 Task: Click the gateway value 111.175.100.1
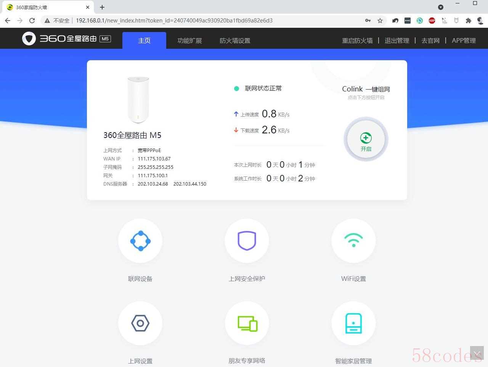[x=152, y=175]
